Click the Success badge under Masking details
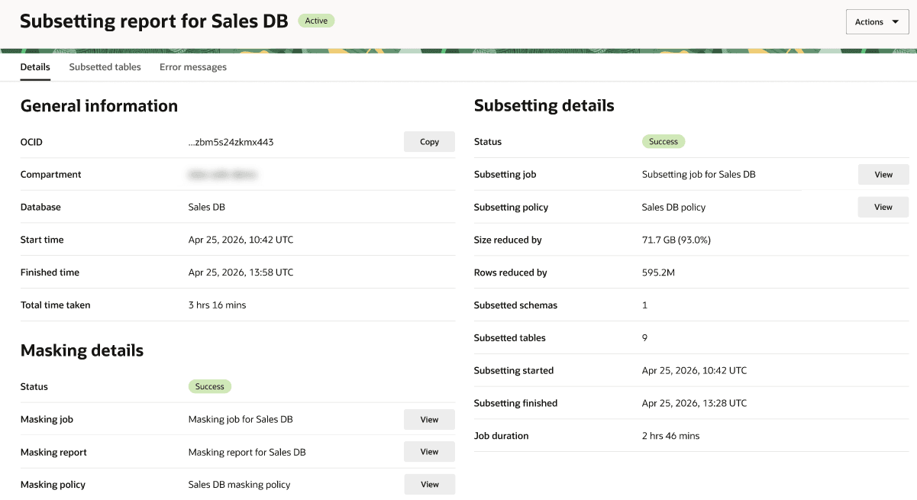917x500 pixels. click(210, 387)
